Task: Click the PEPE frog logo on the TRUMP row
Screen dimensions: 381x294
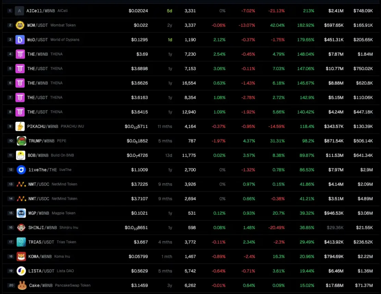Action: (x=20, y=141)
